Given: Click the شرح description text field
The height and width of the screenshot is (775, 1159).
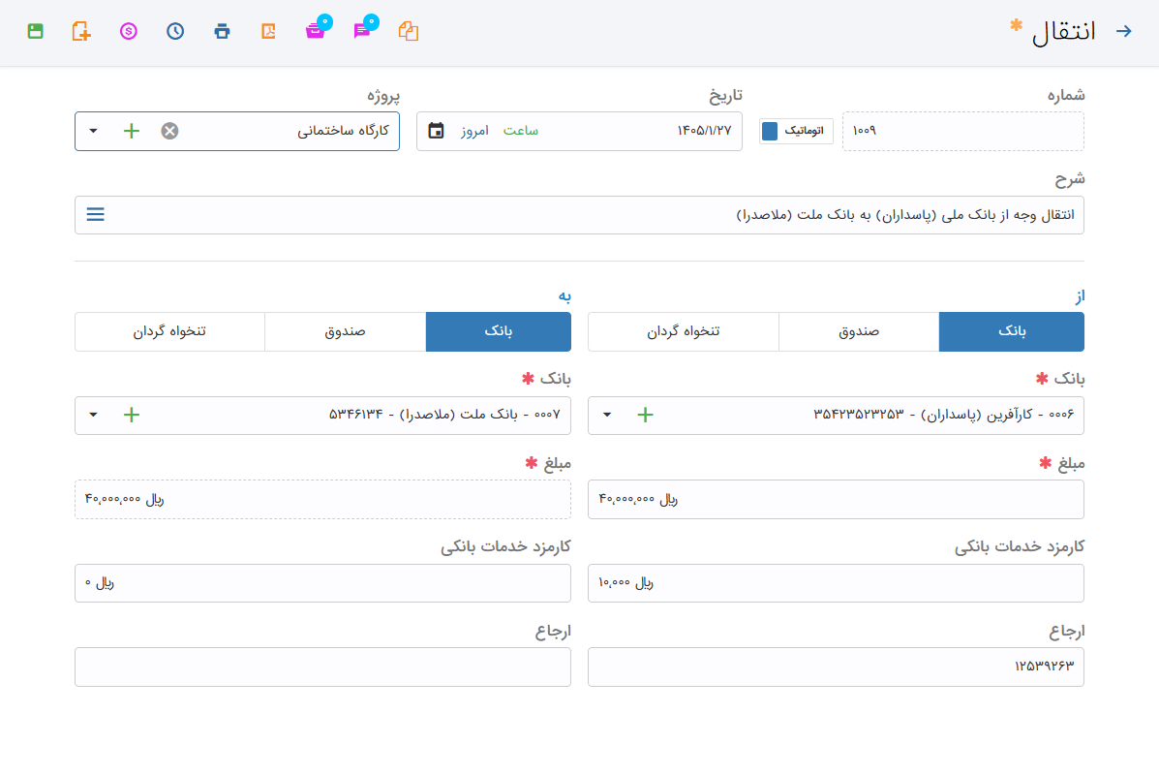Looking at the screenshot, I should [579, 215].
